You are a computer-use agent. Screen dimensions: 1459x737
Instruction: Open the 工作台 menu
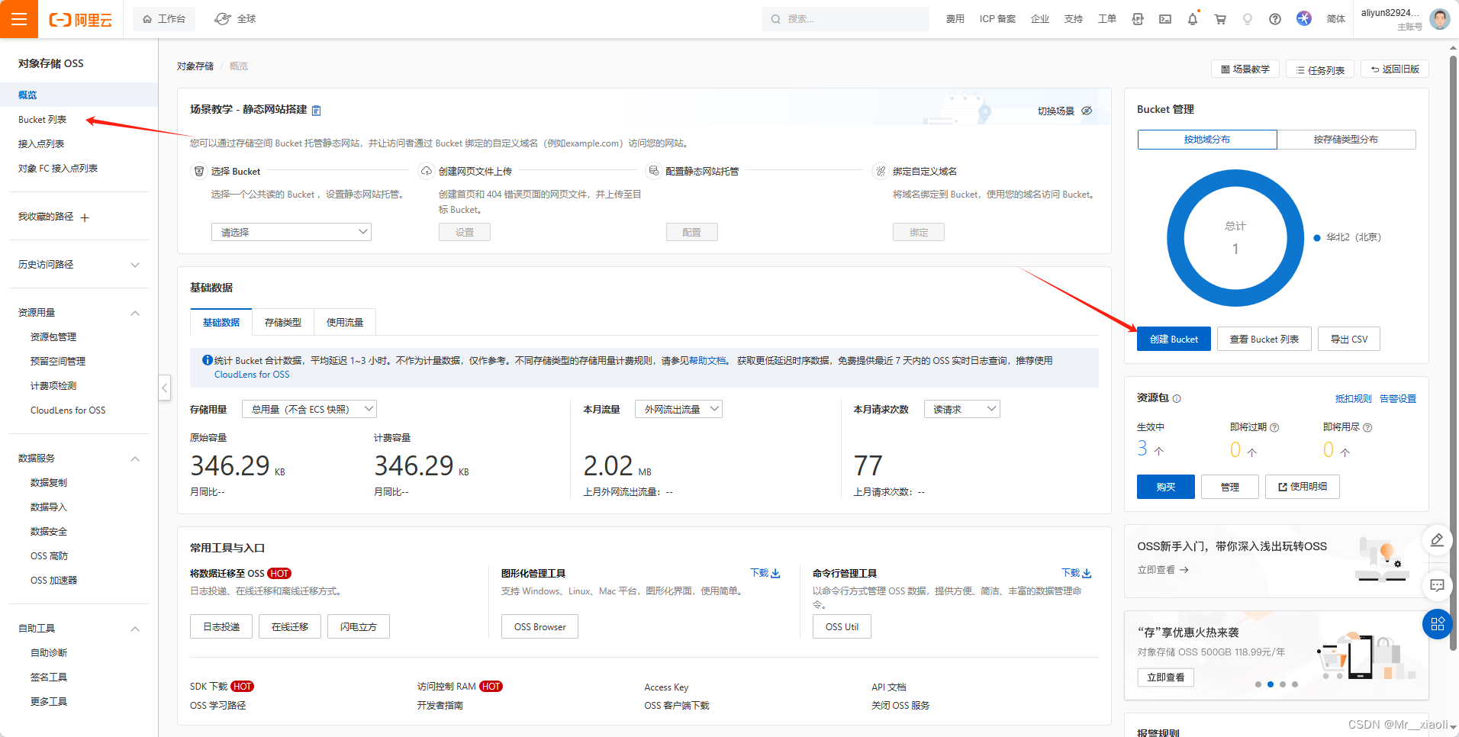164,19
